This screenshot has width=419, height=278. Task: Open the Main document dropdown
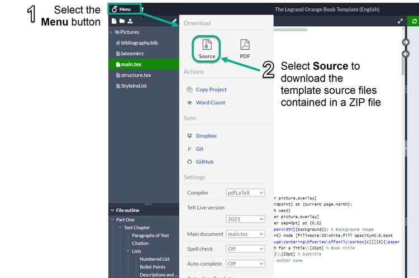click(x=245, y=234)
